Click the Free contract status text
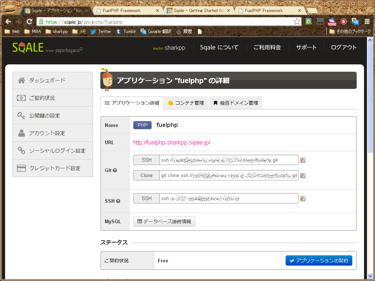Screen dimensions: 375x281 point(163,261)
